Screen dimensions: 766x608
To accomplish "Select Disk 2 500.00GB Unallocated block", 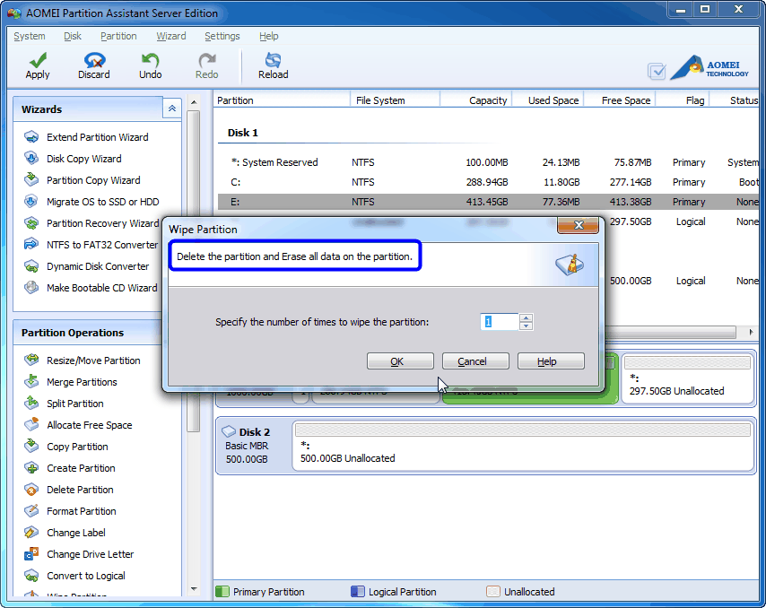I will [523, 447].
